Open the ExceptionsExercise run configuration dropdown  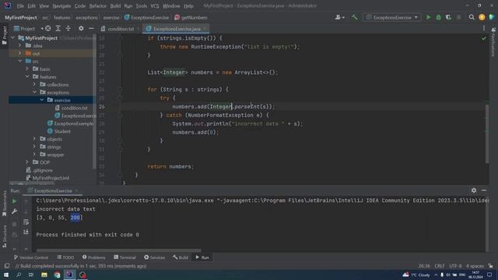pyautogui.click(x=392, y=17)
